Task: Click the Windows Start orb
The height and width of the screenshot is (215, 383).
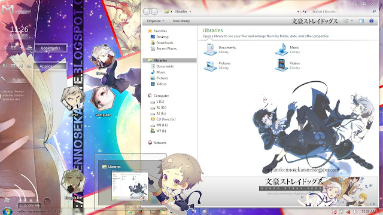Action: [7, 211]
